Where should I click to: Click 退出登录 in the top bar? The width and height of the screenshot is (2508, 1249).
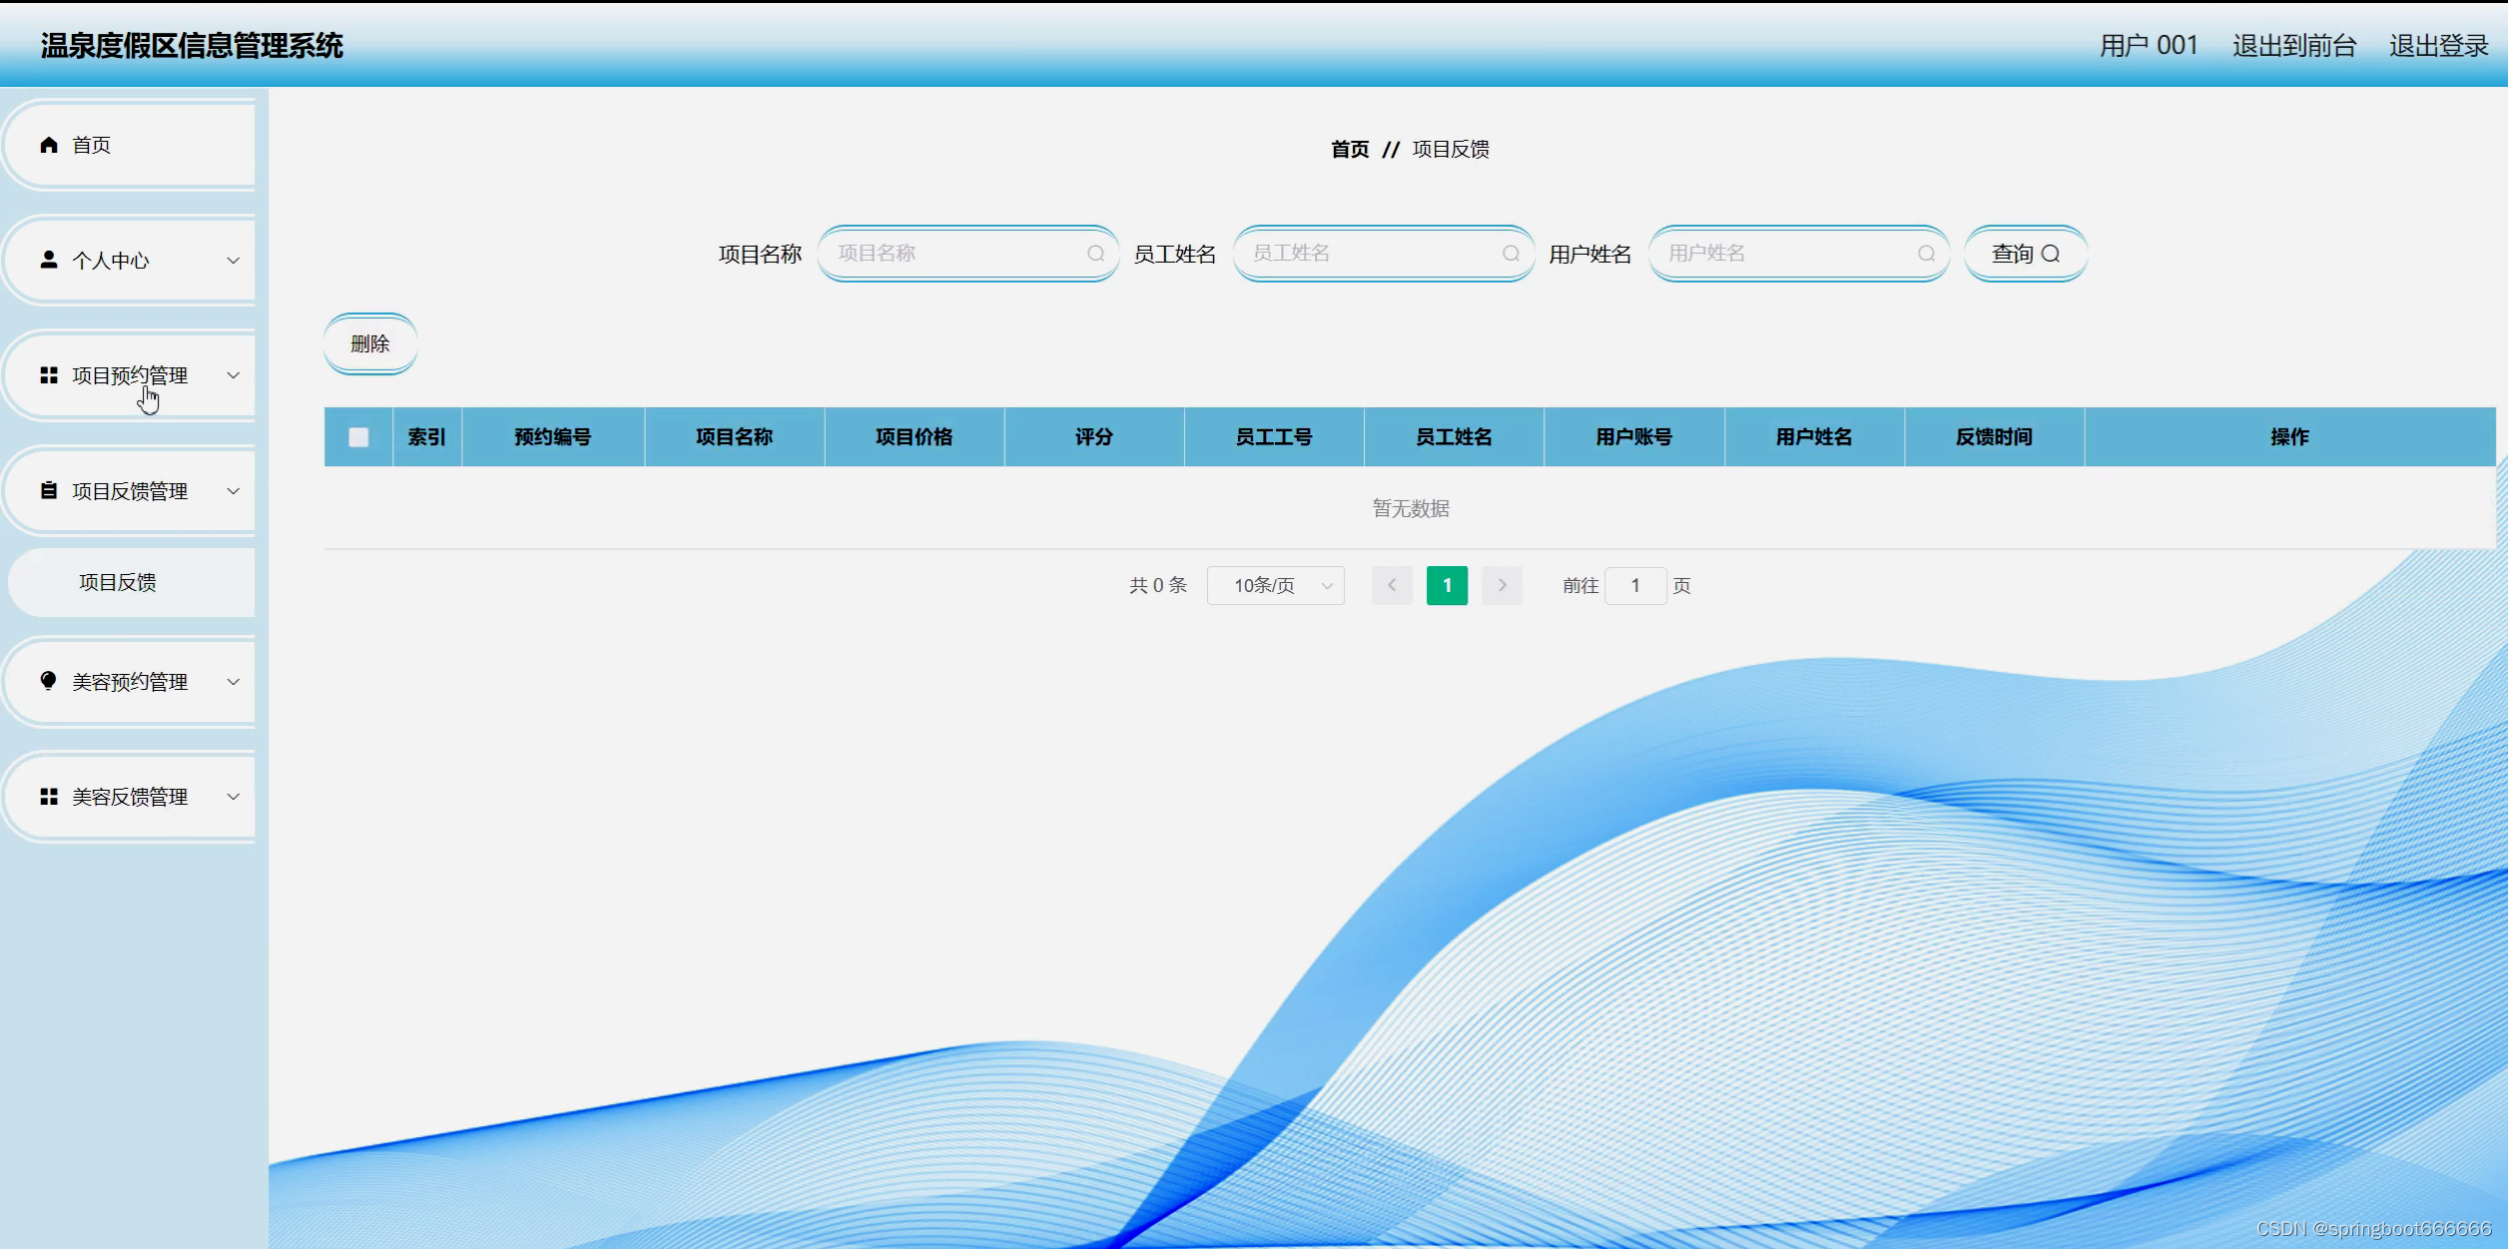[2437, 46]
